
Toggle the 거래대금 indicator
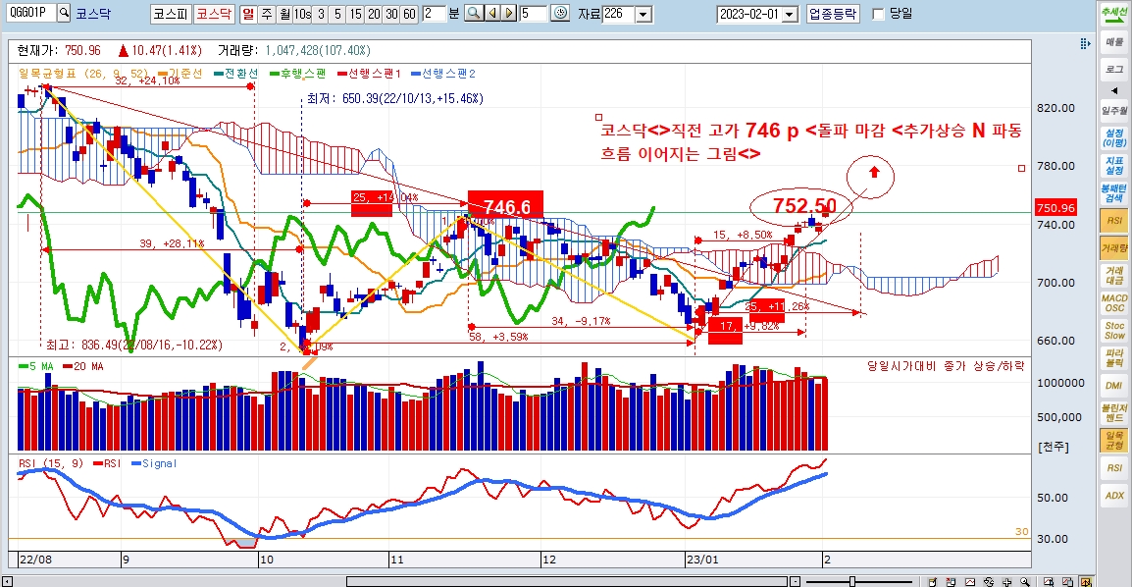pos(1114,275)
